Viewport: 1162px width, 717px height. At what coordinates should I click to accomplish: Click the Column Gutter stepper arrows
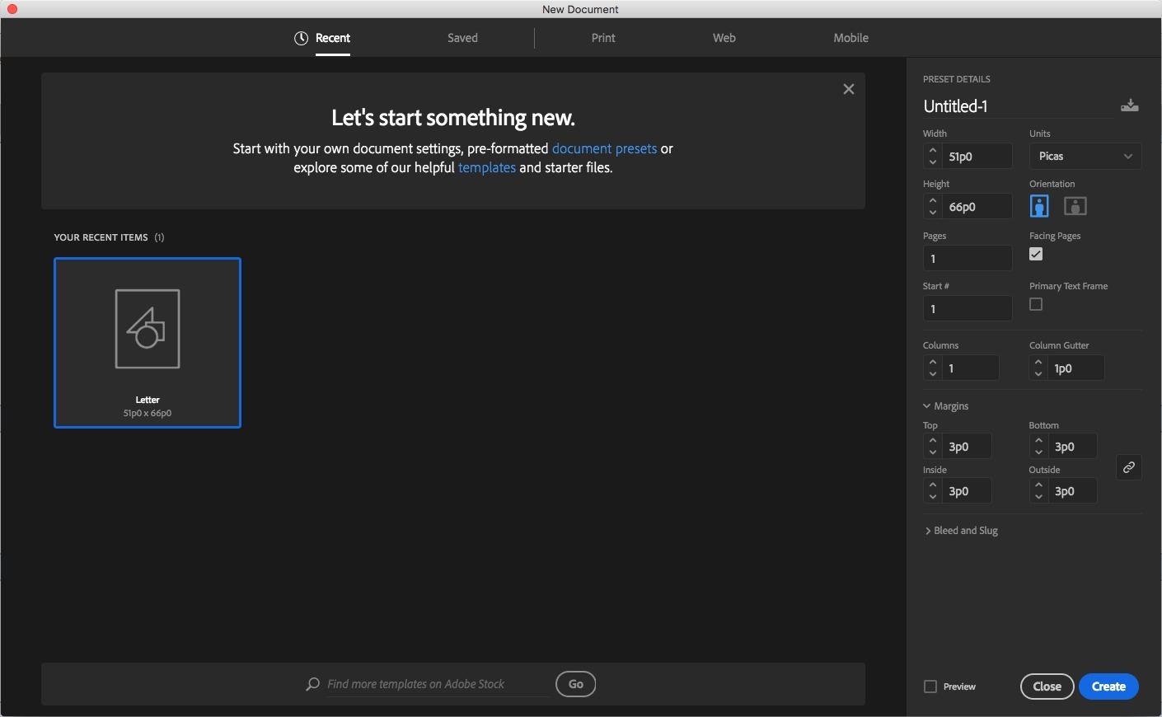(1038, 368)
